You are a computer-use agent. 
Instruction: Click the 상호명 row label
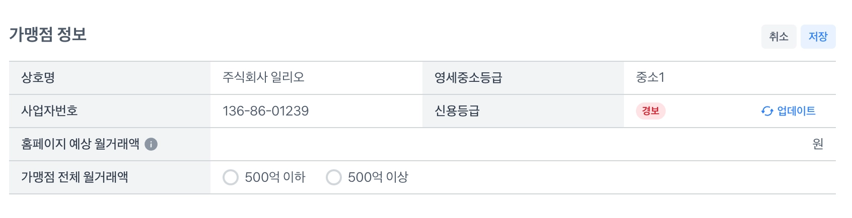[x=38, y=78]
